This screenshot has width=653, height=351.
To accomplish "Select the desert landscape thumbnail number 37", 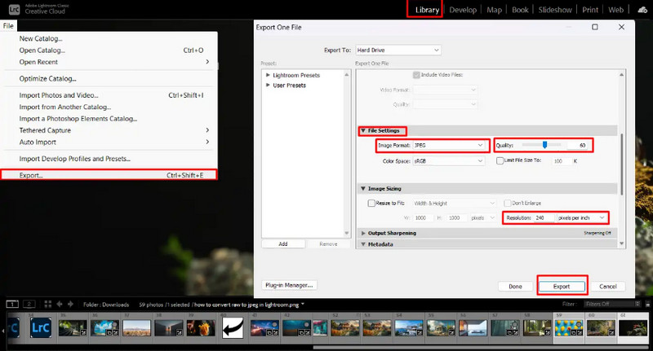I will pyautogui.click(x=137, y=327).
